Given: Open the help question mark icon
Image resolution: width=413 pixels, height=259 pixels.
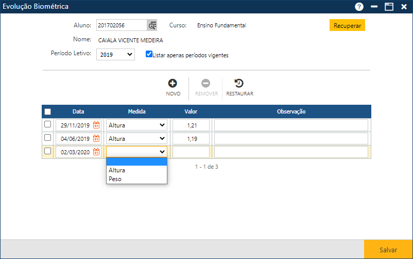Looking at the screenshot, I should (x=359, y=7).
